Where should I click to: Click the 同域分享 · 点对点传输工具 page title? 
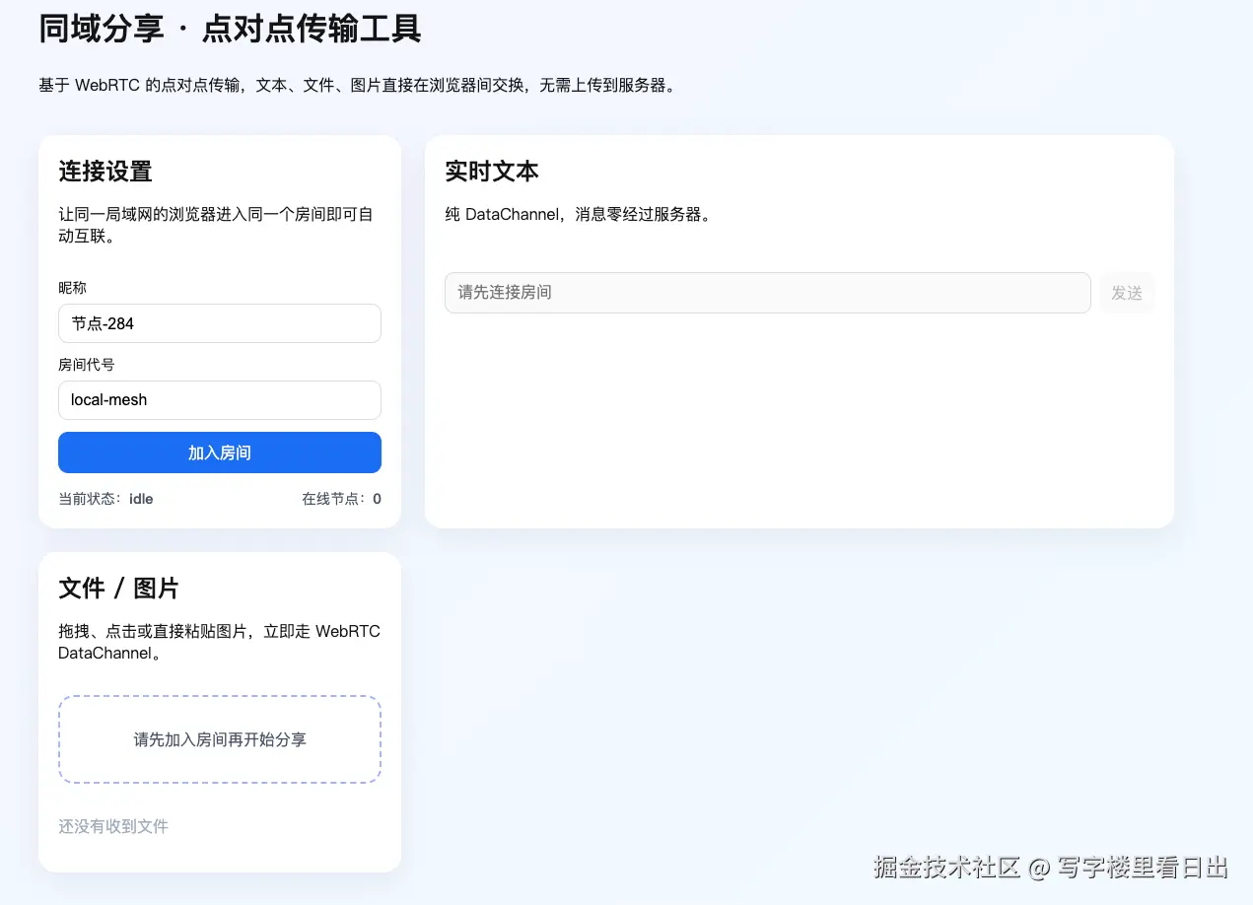coord(230,29)
